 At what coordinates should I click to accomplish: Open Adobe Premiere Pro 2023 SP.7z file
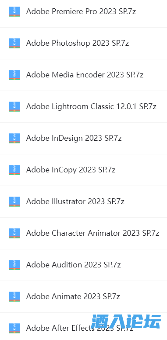tap(81, 11)
